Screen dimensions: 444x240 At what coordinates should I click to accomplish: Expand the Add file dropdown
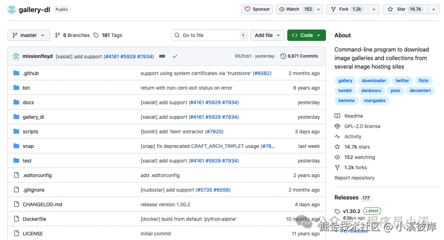click(267, 35)
